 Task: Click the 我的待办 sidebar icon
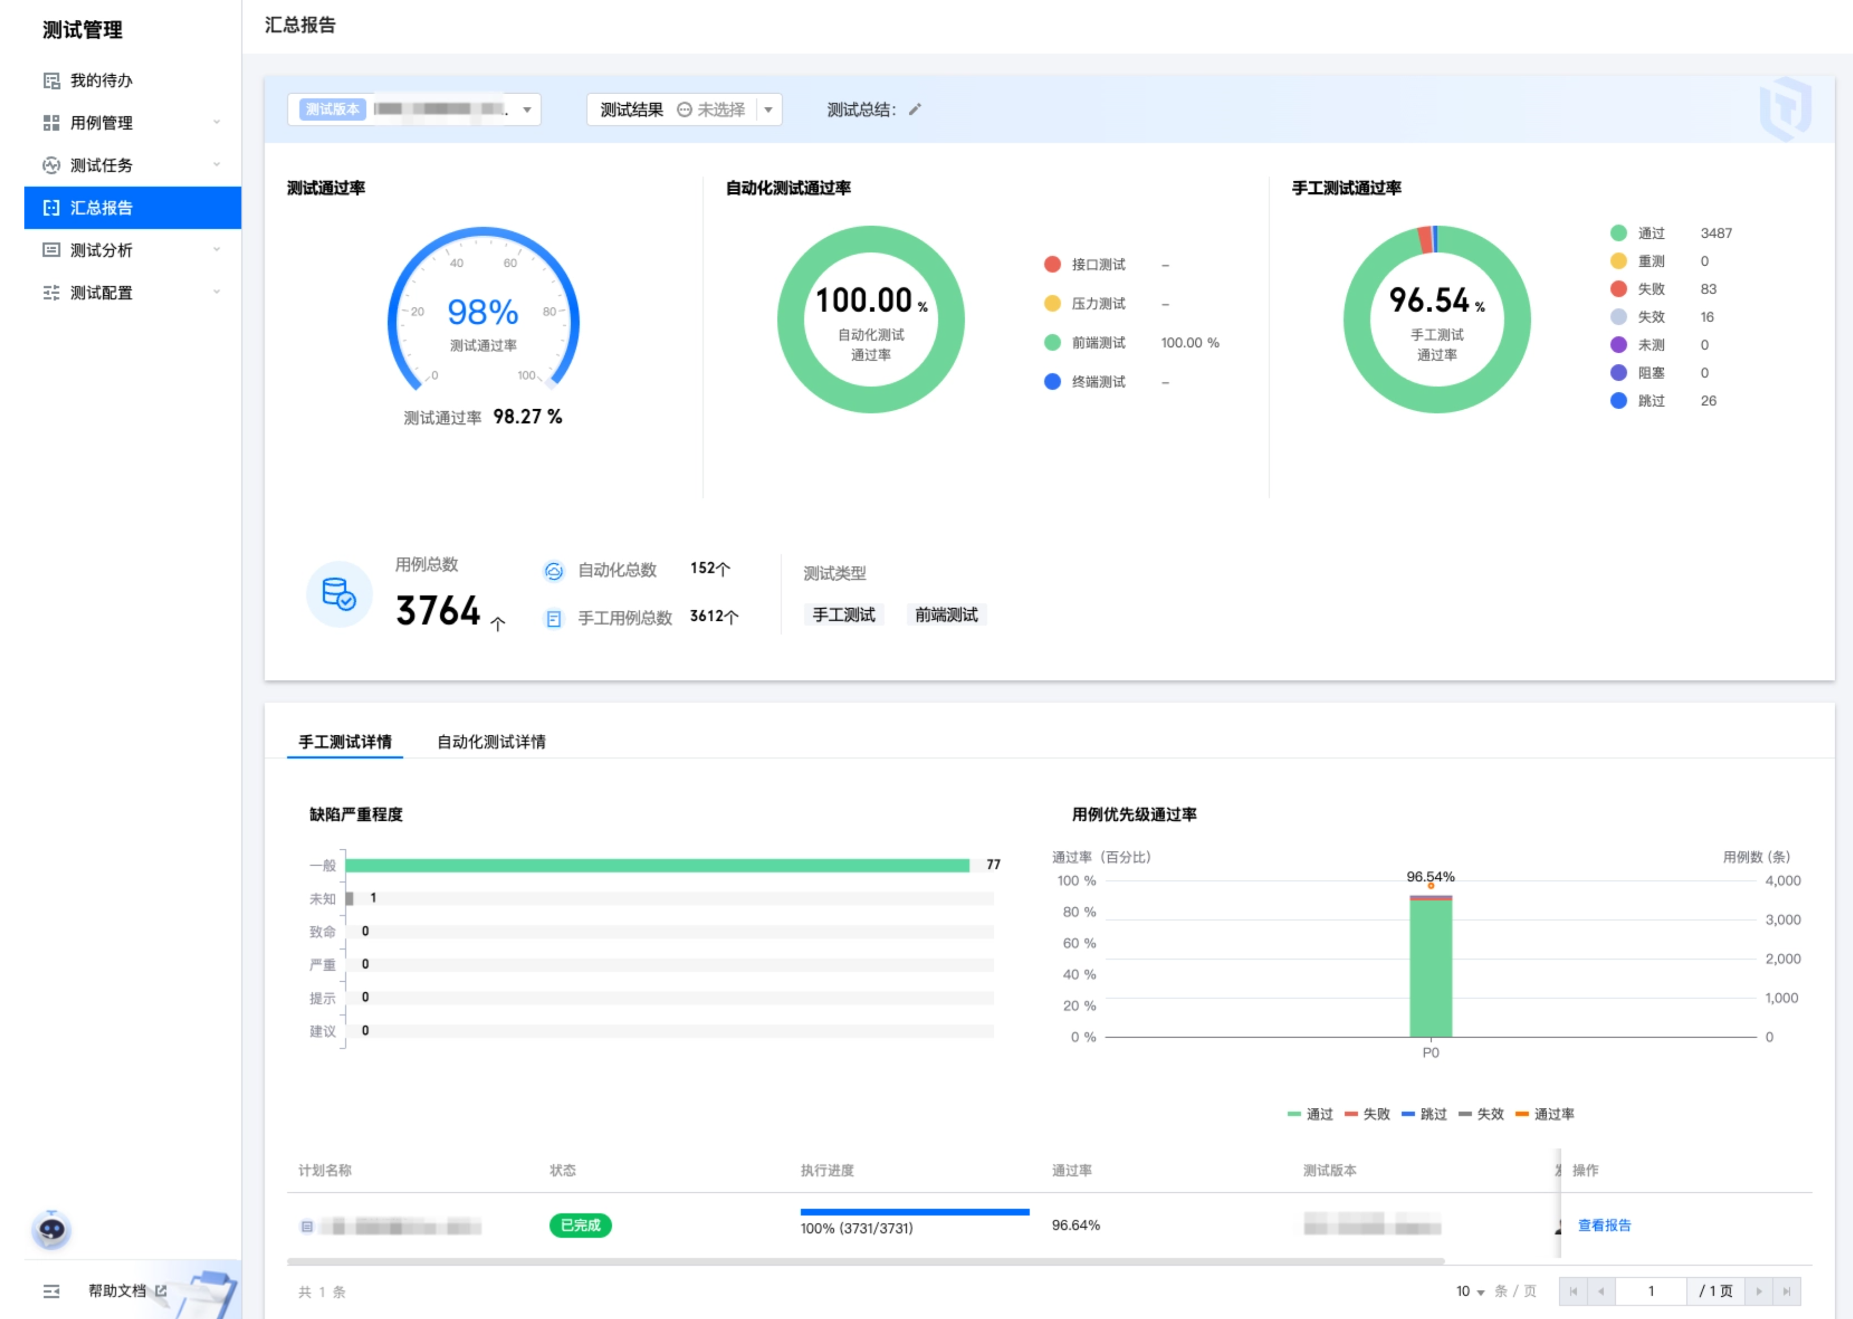point(51,80)
